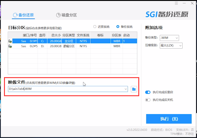The height and width of the screenshot is (138, 197).
Task: Click the browse folder icon for image file
Action: 134,89
